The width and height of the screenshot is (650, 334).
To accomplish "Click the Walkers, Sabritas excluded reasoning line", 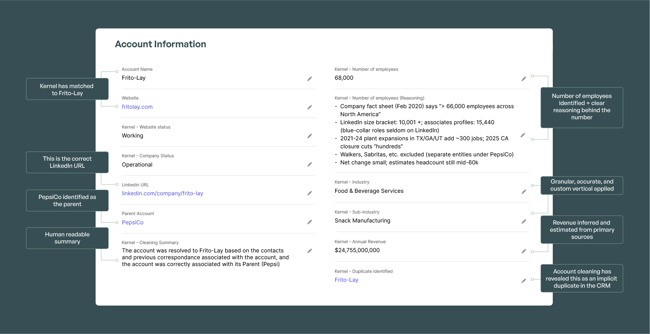I will coord(424,154).
